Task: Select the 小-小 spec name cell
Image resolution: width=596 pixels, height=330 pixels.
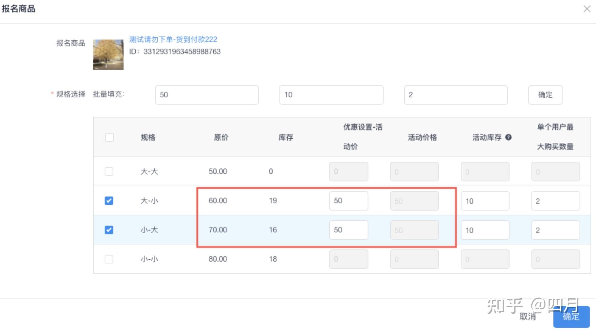Action: [149, 259]
